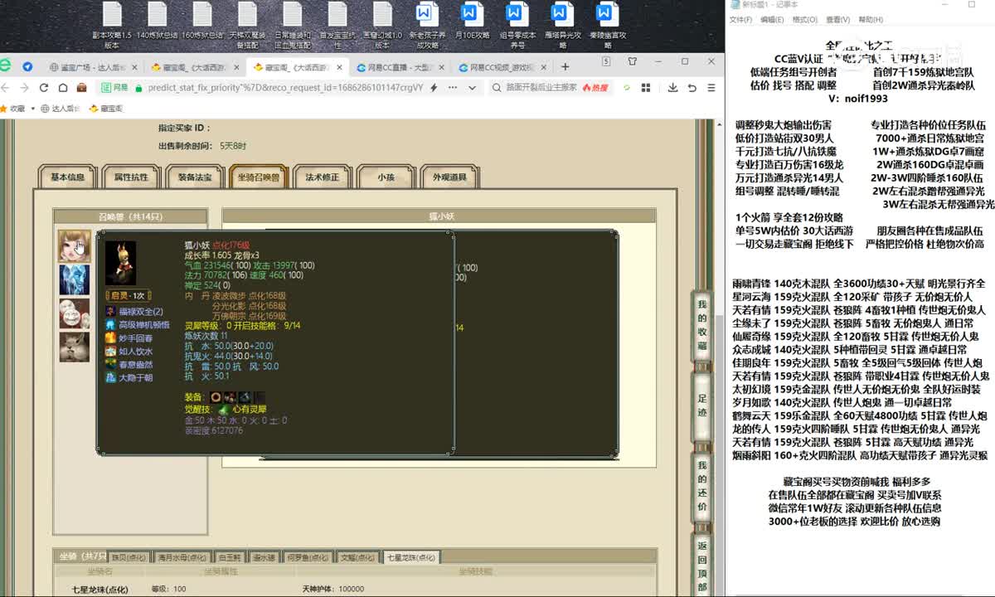Open the 装备法宝 tab
The image size is (995, 597).
click(194, 177)
